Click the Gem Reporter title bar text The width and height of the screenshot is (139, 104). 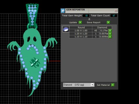[76, 10]
